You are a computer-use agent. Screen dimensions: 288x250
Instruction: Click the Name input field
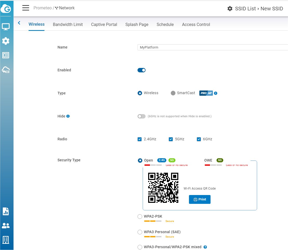point(212,47)
